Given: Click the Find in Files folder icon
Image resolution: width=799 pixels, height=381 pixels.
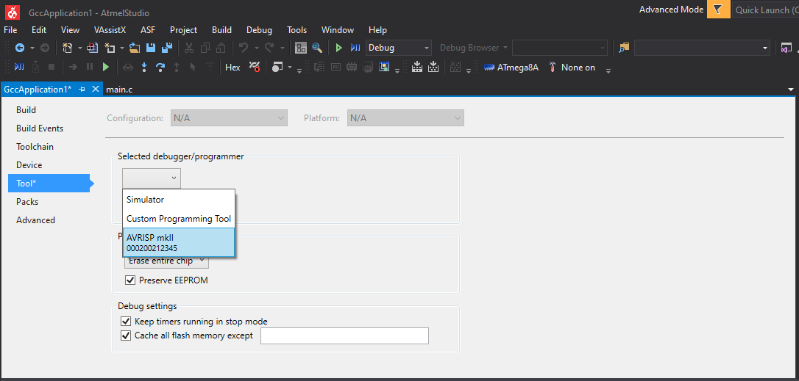Looking at the screenshot, I should tap(624, 48).
